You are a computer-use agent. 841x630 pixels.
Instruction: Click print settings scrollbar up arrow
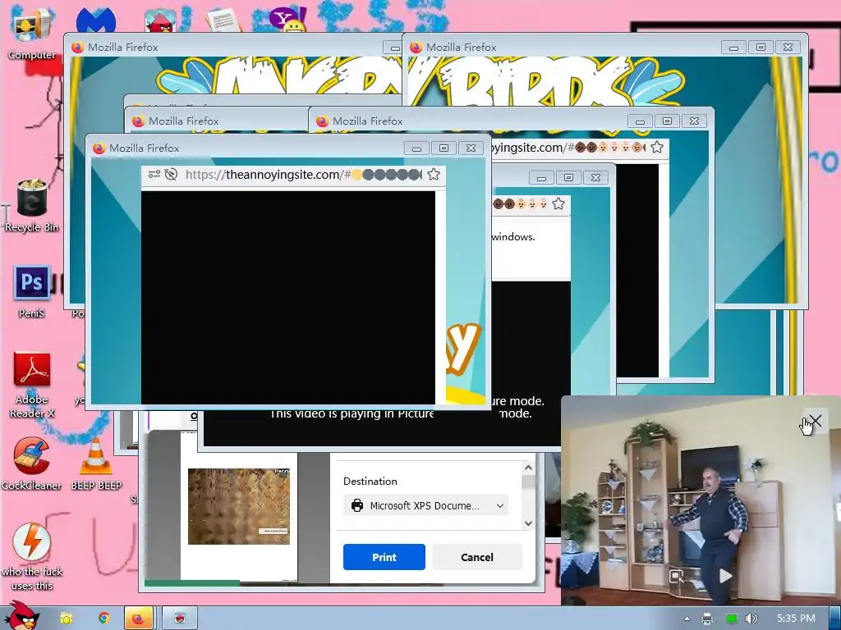click(528, 468)
